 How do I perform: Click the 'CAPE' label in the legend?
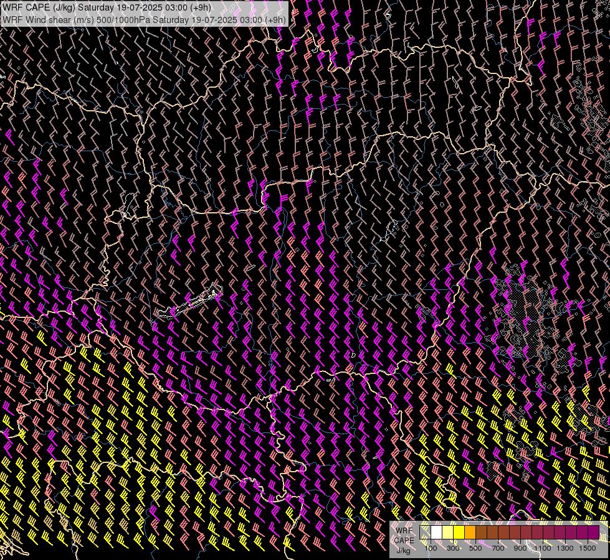pyautogui.click(x=404, y=540)
